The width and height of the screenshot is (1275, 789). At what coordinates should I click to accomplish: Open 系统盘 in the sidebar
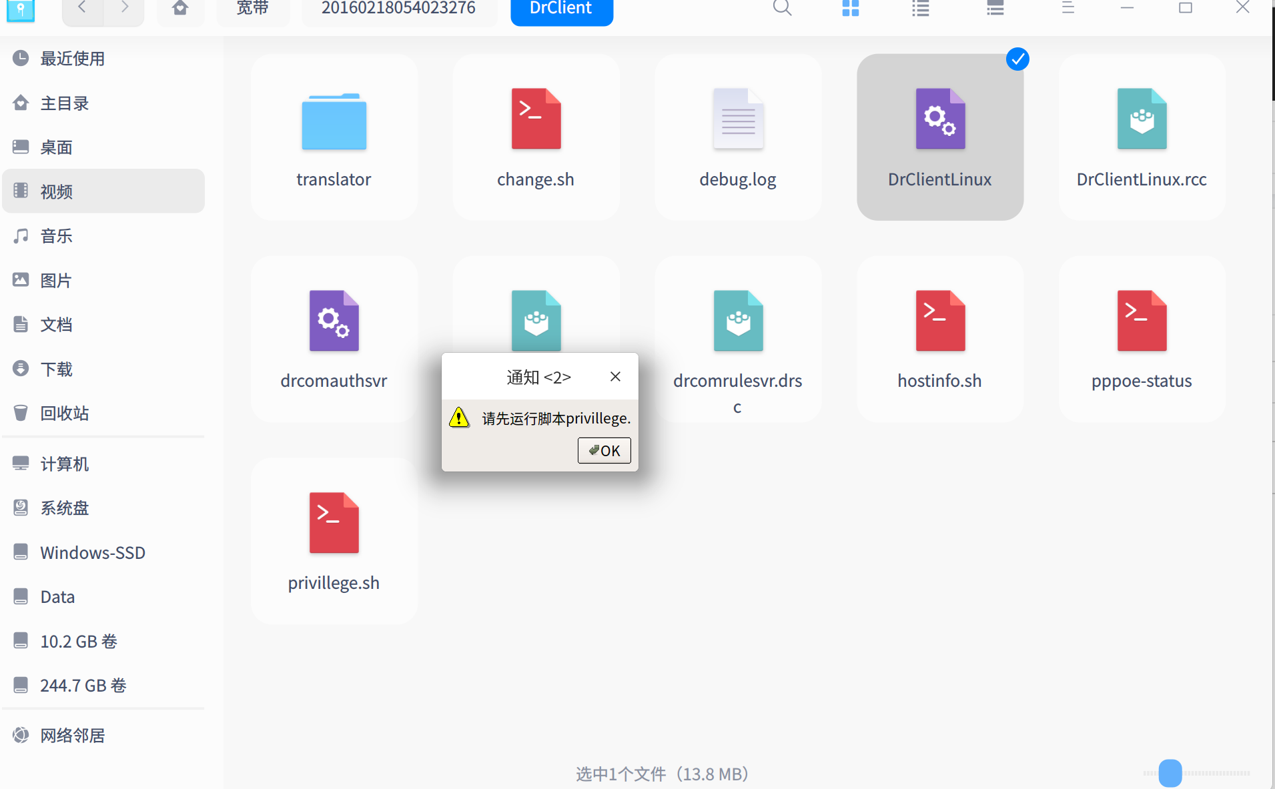tap(103, 508)
